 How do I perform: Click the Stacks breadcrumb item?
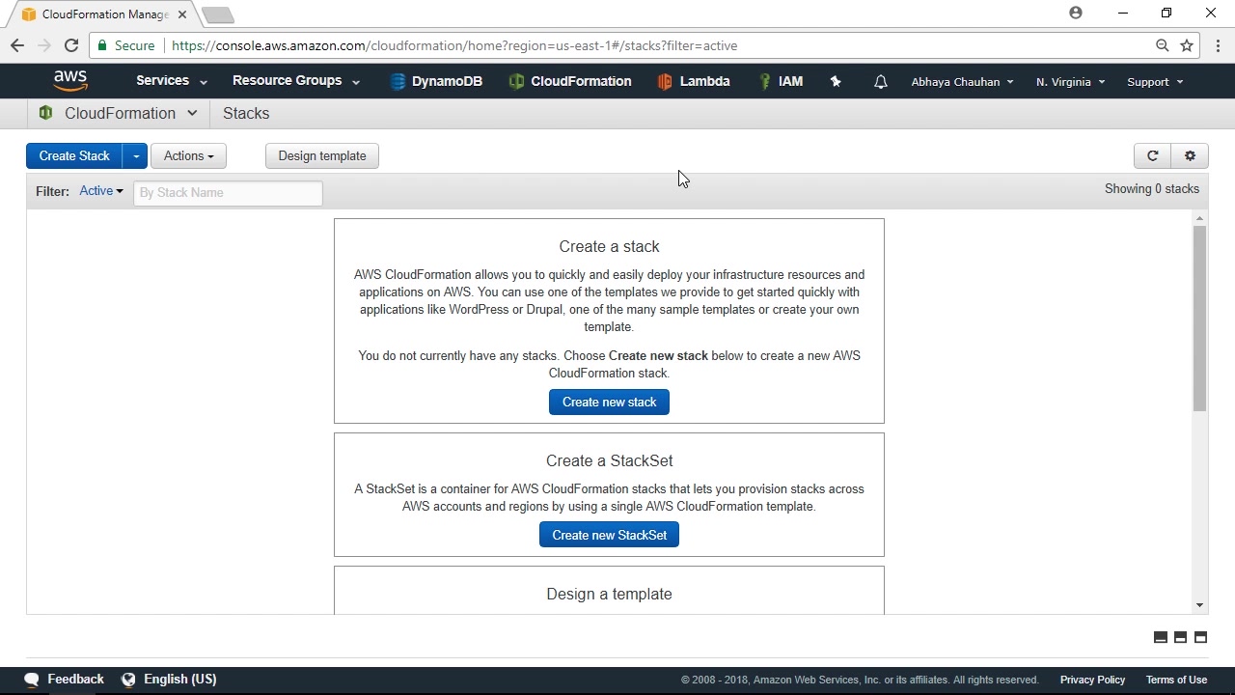coord(246,113)
